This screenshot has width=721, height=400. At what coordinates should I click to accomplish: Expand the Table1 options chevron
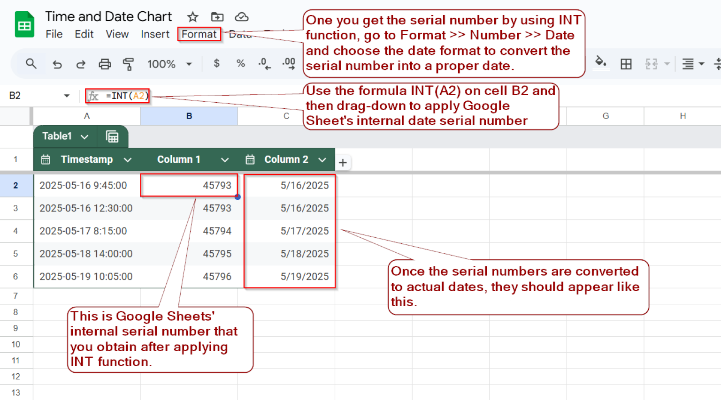(x=84, y=136)
